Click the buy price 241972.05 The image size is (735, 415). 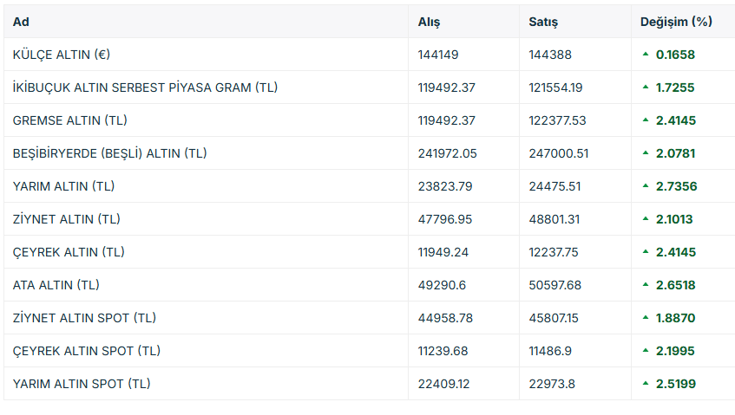447,153
